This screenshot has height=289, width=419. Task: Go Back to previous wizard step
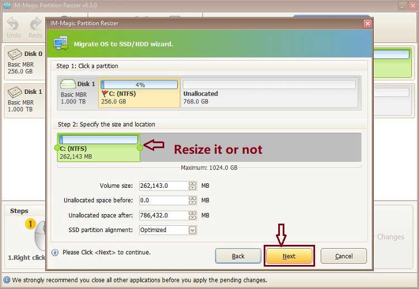pos(238,256)
